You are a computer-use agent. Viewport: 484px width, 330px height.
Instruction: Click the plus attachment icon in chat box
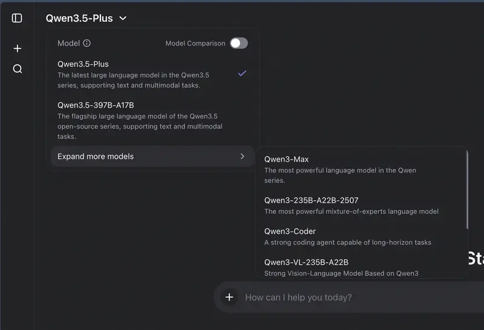click(x=229, y=297)
